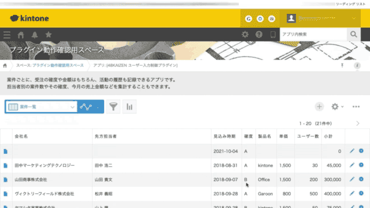Image resolution: width=370 pixels, height=208 pixels.
Task: Open the app settings gear dropdown
Action: [x=337, y=106]
